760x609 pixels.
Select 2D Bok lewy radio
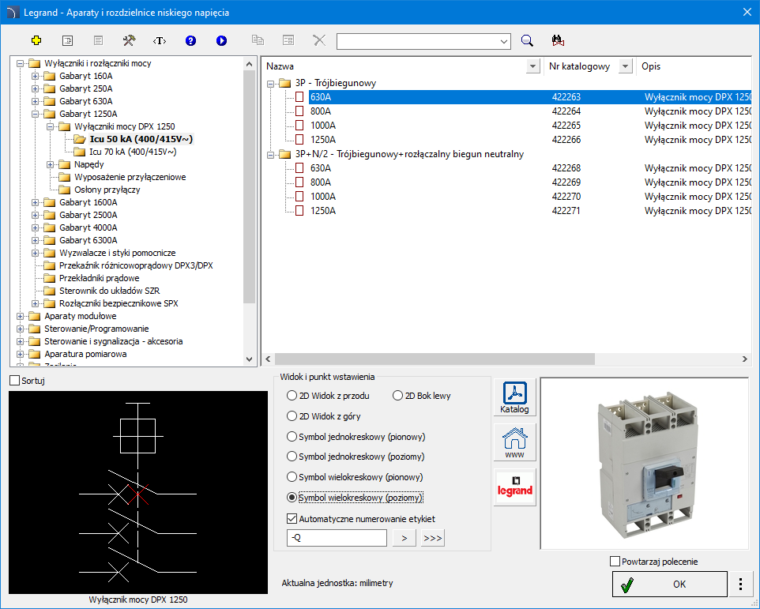tap(397, 396)
